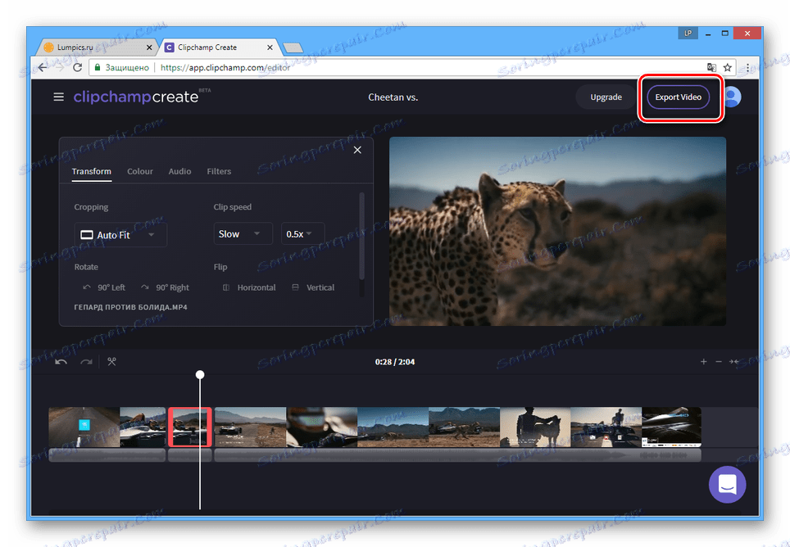Toggle Vertical flip for the clip

point(312,287)
